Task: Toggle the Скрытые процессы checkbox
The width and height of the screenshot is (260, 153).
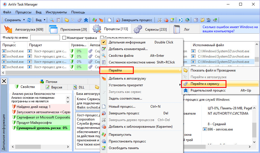Action: pos(102,38)
